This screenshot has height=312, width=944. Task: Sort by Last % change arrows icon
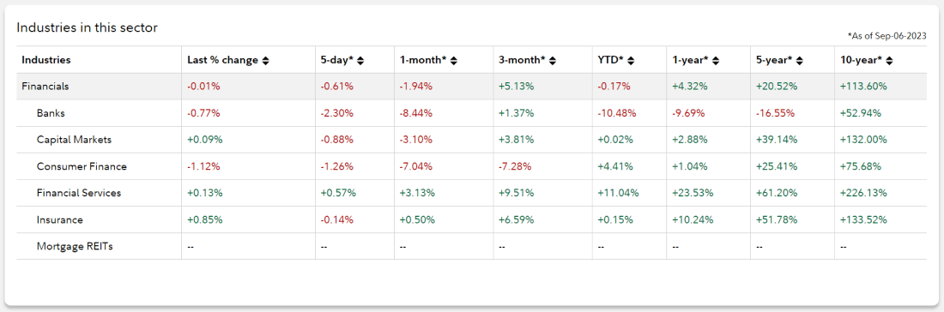click(265, 61)
